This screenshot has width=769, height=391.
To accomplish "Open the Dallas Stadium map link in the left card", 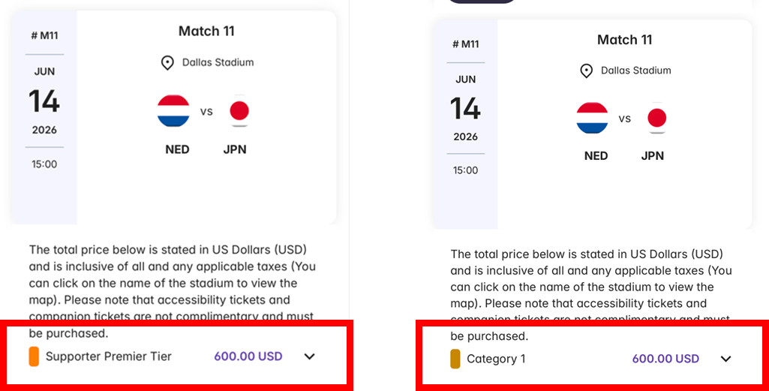I will click(218, 62).
